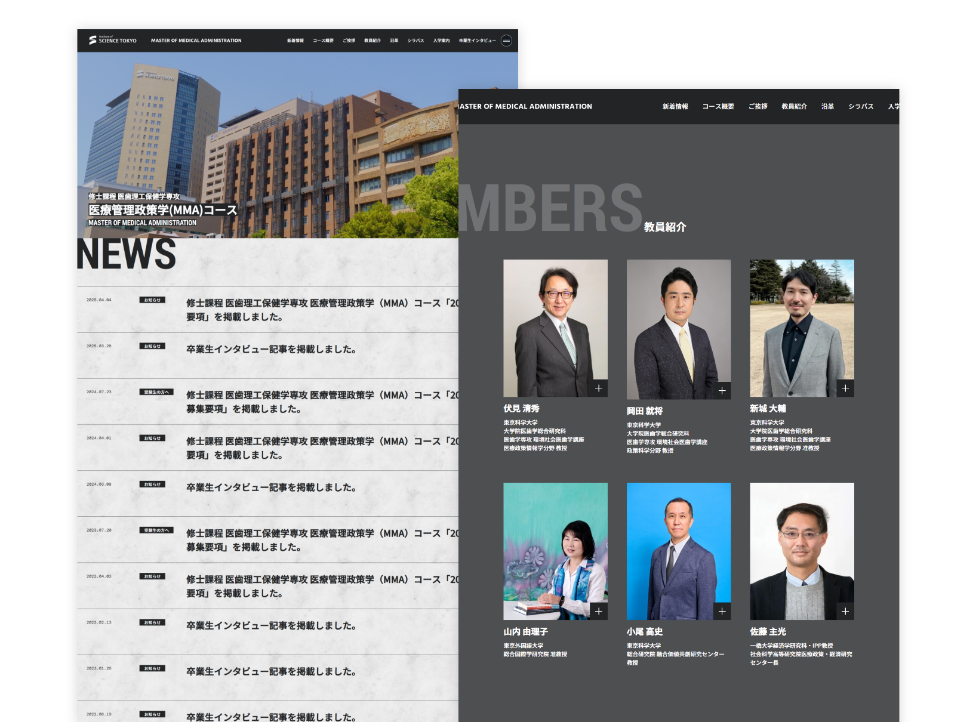
Task: Click the plus icon on 伏見清秀's photo
Action: pos(599,388)
